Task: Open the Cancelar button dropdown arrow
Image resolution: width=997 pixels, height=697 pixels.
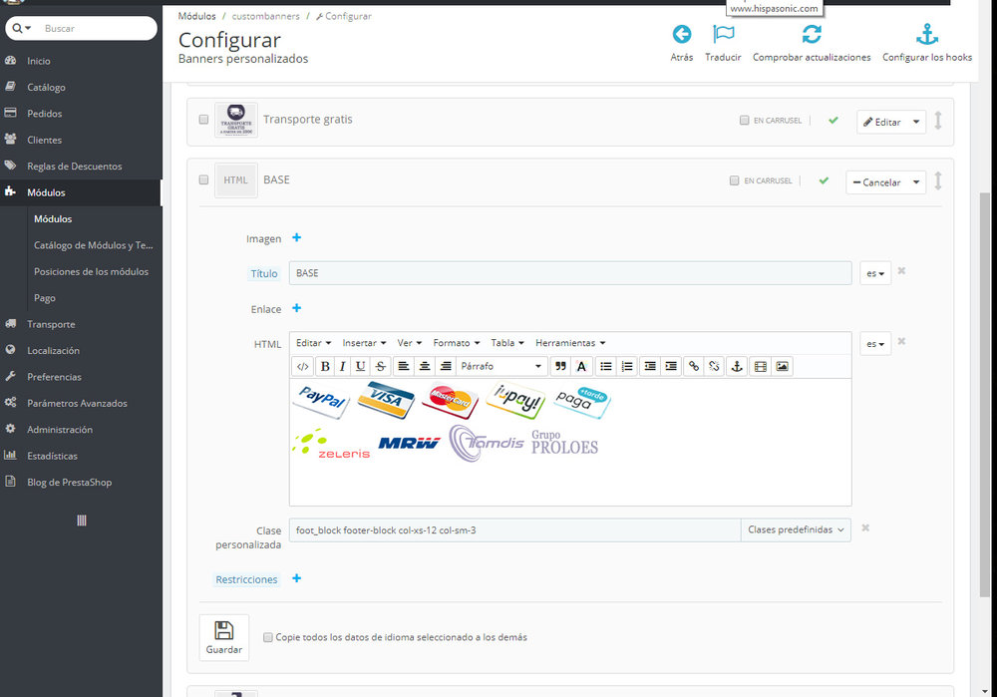Action: click(916, 182)
